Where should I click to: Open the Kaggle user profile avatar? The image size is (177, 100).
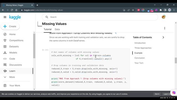[163, 17]
